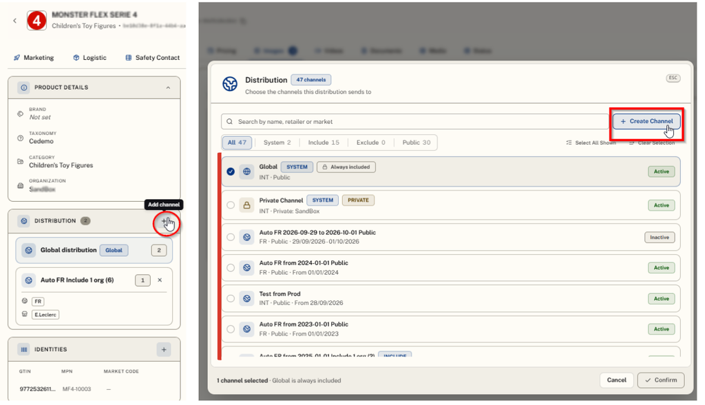Filter channels by Include 15
This screenshot has height=405, width=705.
(324, 143)
